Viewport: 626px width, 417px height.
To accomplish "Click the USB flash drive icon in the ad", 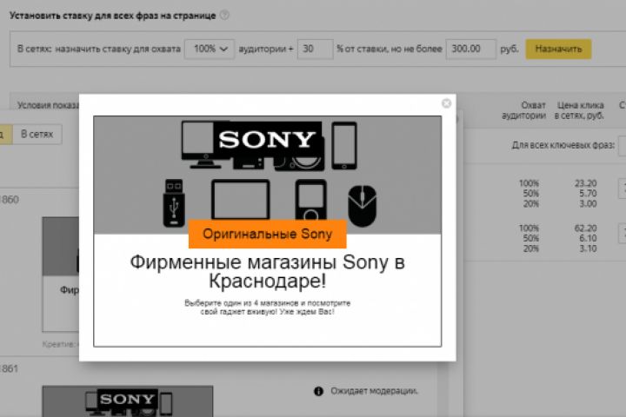I will click(174, 203).
